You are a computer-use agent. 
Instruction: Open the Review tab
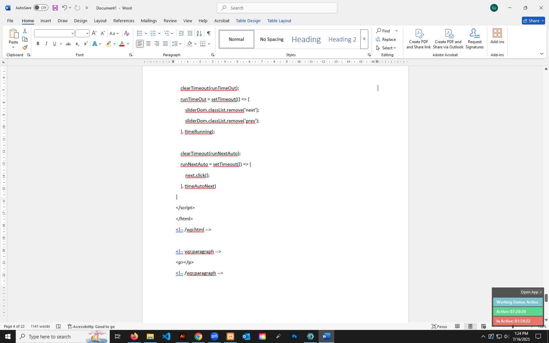pyautogui.click(x=170, y=21)
